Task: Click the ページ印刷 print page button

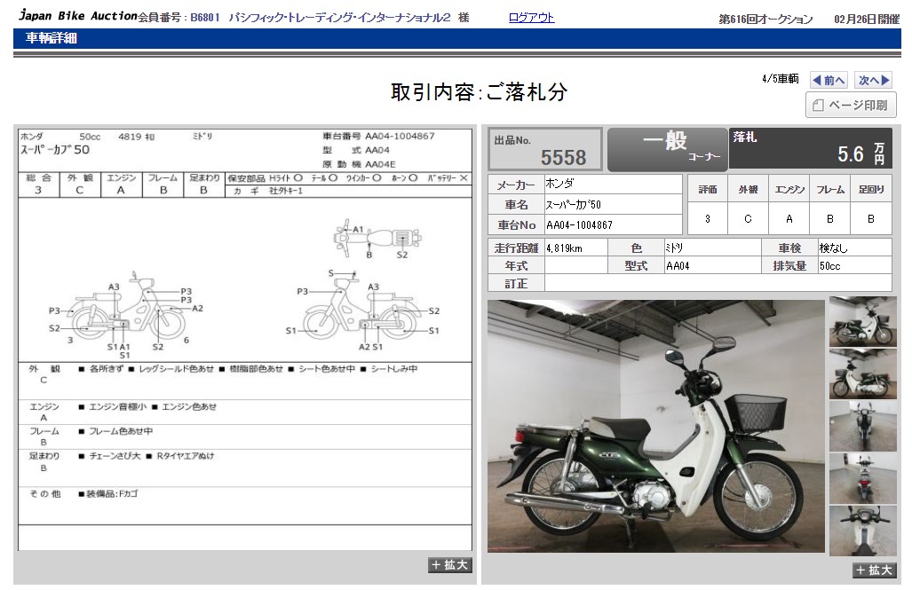Action: click(x=851, y=106)
